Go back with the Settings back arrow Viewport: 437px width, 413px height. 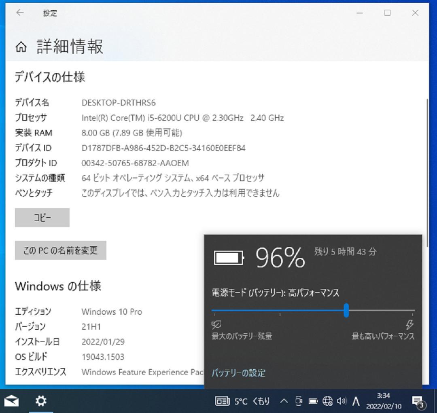pyautogui.click(x=20, y=13)
